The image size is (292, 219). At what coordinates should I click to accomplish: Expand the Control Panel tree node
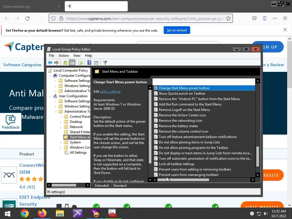(x=60, y=117)
